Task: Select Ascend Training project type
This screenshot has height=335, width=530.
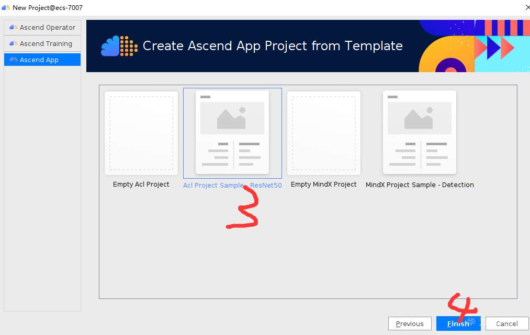Action: point(42,43)
